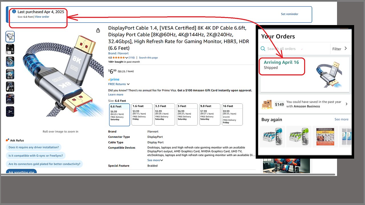The height and width of the screenshot is (205, 365).
Task: Select the first product thumbnail image
Action: click(x=10, y=37)
